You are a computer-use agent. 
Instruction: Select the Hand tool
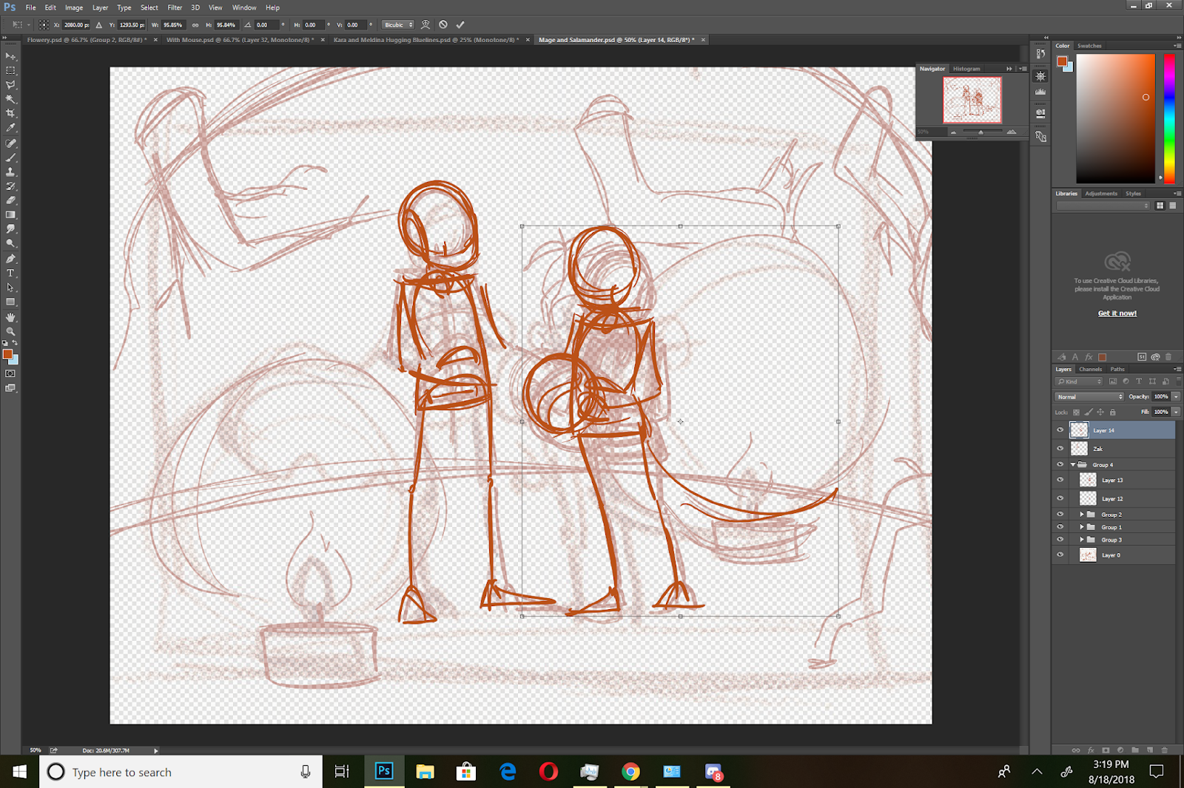click(10, 317)
